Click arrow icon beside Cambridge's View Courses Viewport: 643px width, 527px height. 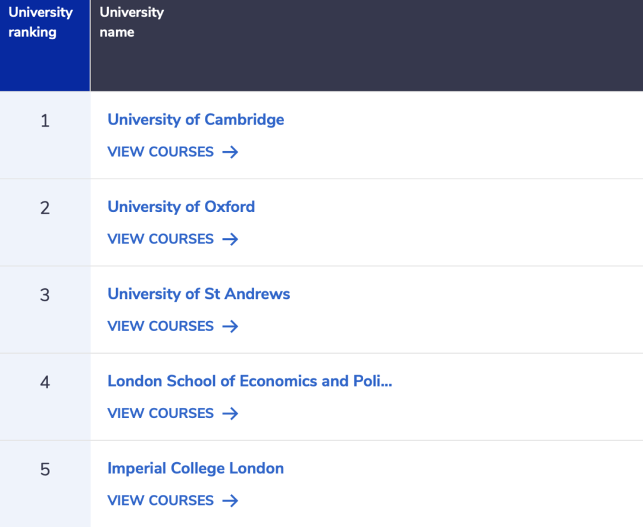230,152
